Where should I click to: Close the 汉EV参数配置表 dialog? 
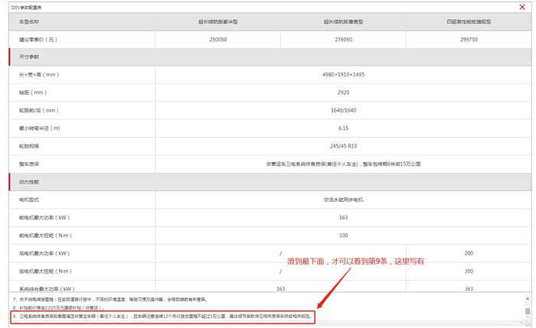(x=522, y=6)
